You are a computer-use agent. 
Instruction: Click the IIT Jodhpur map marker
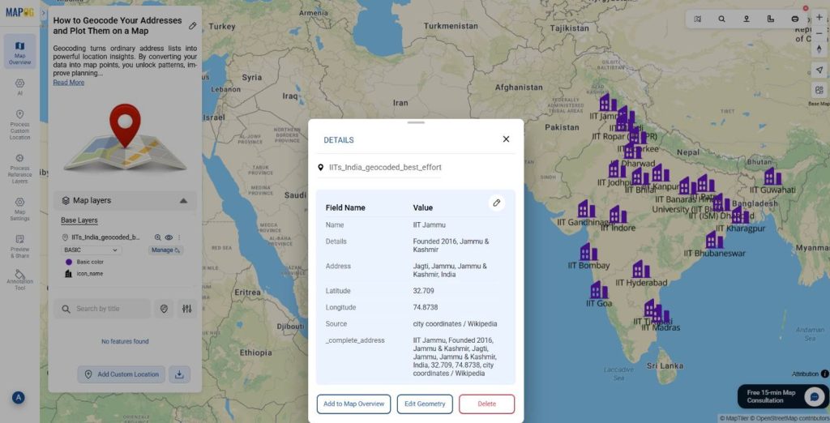(x=617, y=169)
